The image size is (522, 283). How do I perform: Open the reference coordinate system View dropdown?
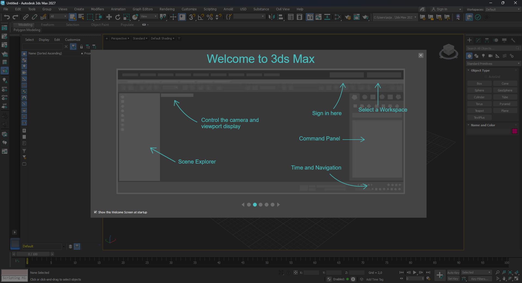(x=149, y=17)
